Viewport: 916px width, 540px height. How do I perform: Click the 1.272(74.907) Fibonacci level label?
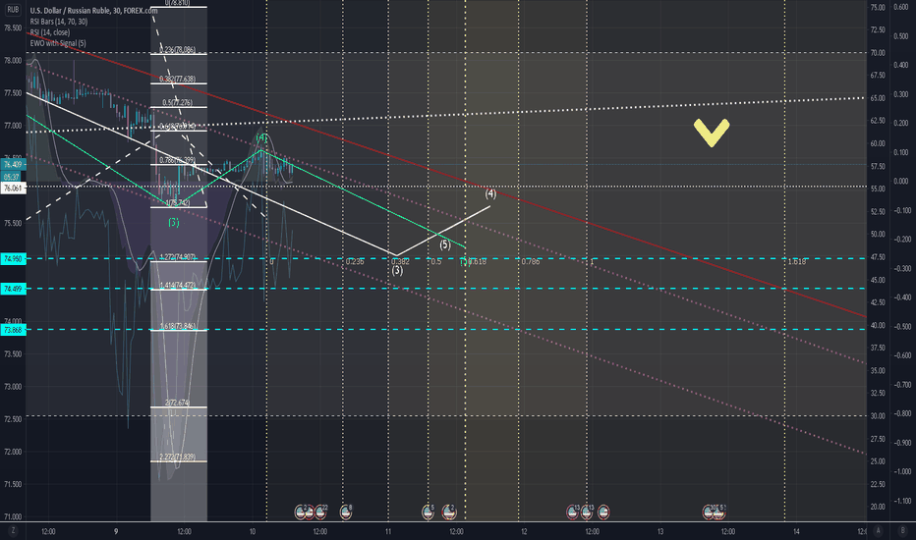(178, 257)
